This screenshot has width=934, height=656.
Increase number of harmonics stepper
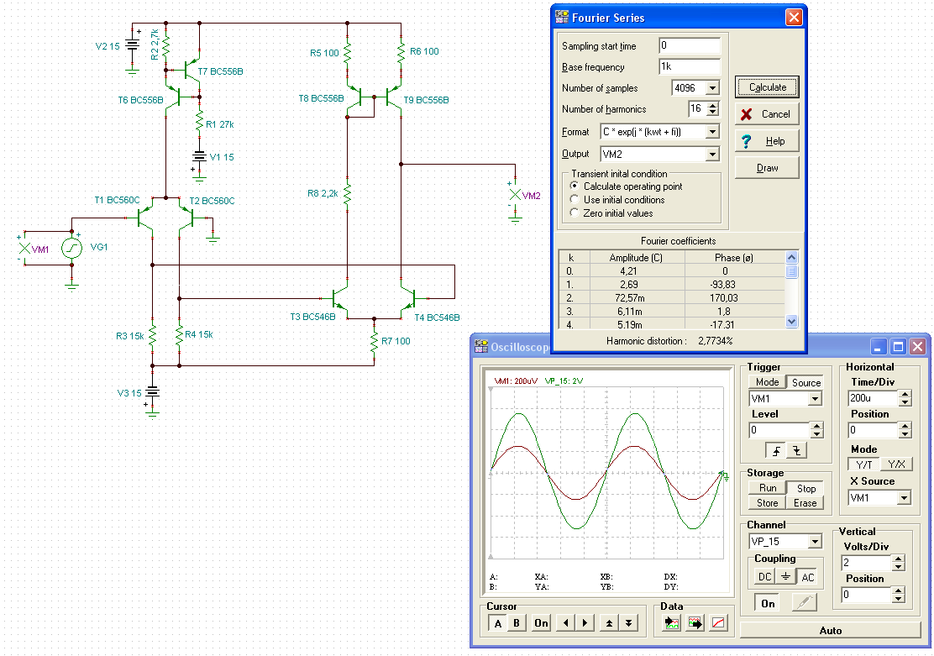tap(712, 105)
